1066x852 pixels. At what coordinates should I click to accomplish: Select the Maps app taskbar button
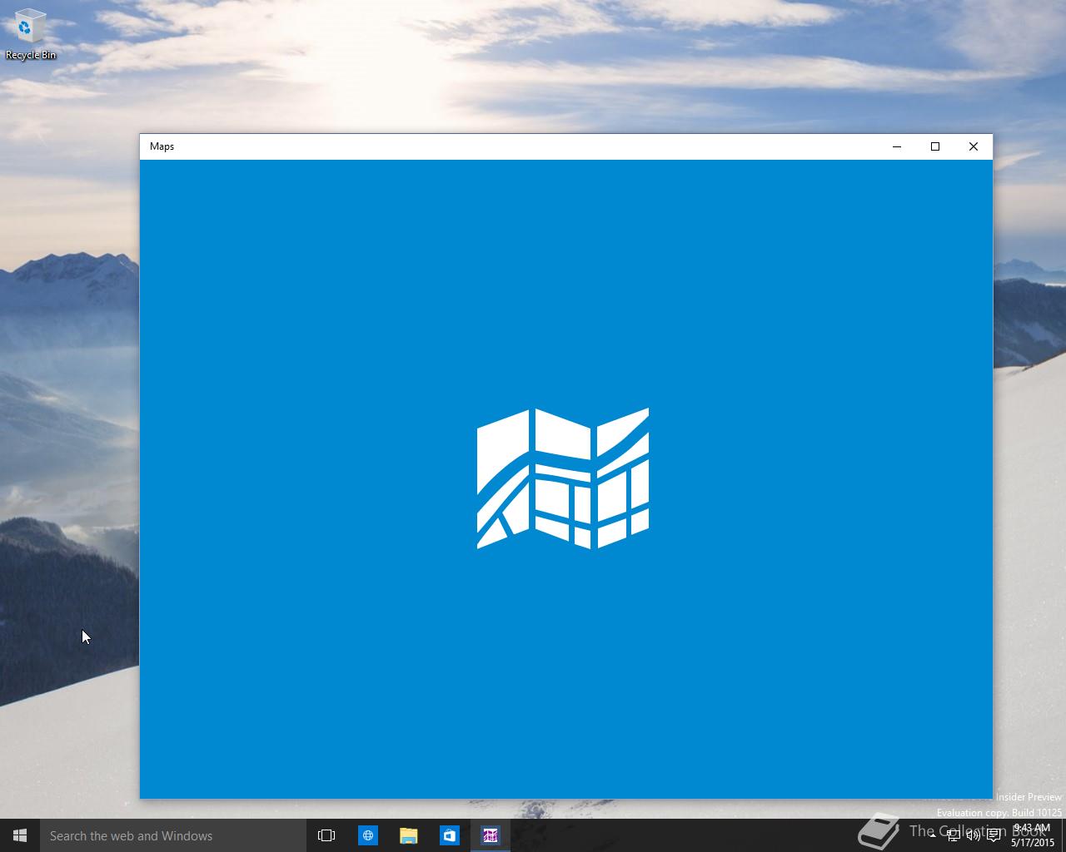490,835
